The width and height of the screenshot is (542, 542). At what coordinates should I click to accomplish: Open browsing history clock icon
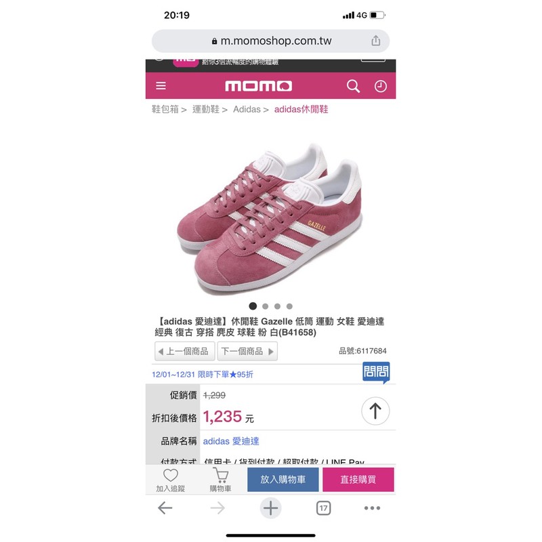381,87
